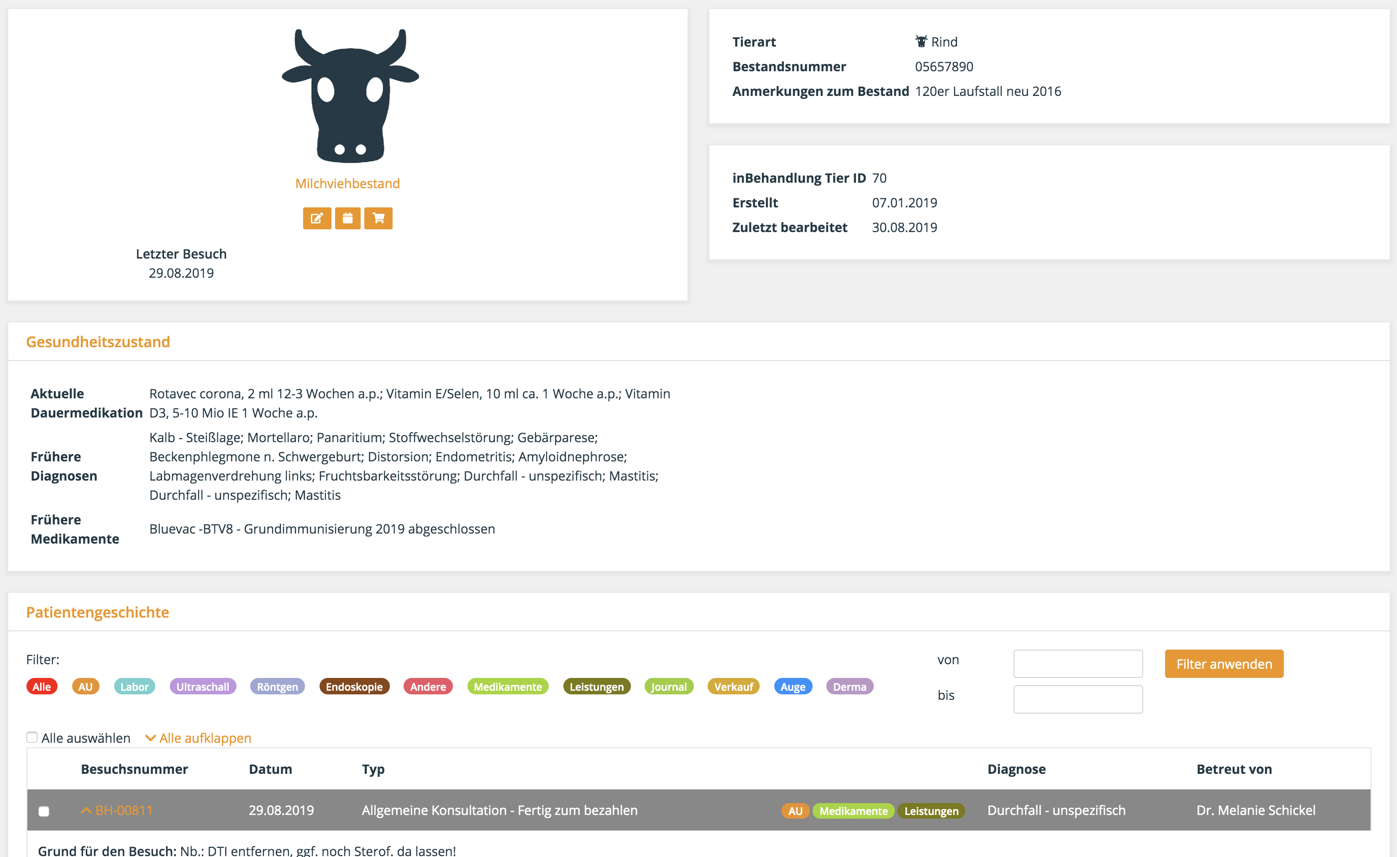Click the Medikamente badge in the BH-00811 row
Image resolution: width=1397 pixels, height=857 pixels.
pos(854,811)
